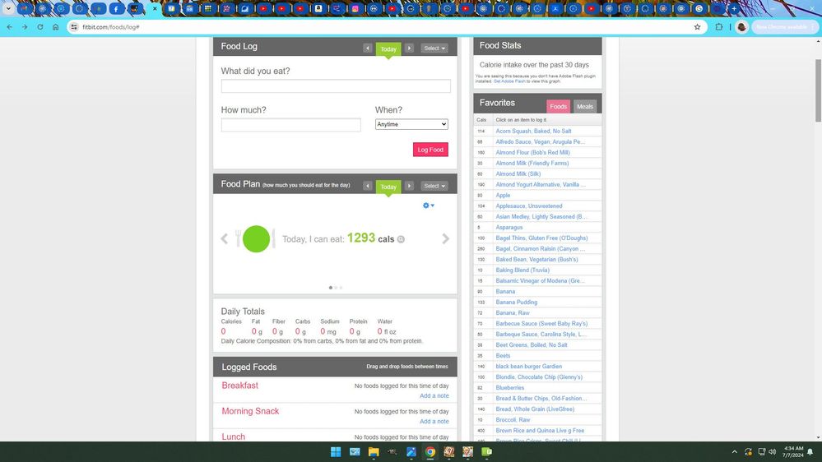
Task: Show the next day in Food Plan
Action: 409,186
